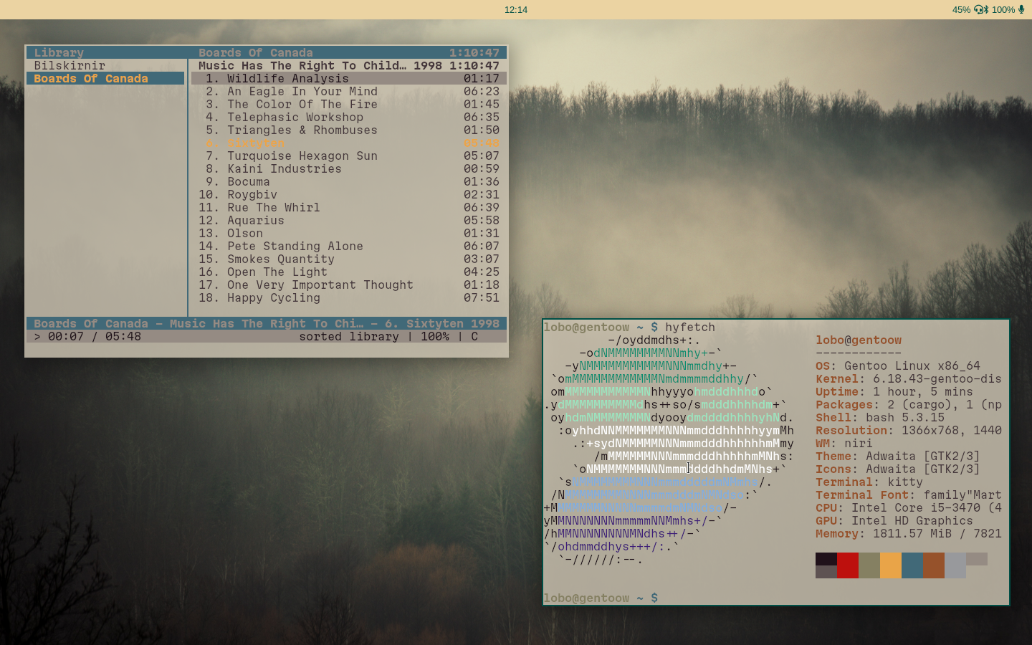Click the 45% volume reading in top bar
This screenshot has height=645, width=1032.
[x=961, y=9]
